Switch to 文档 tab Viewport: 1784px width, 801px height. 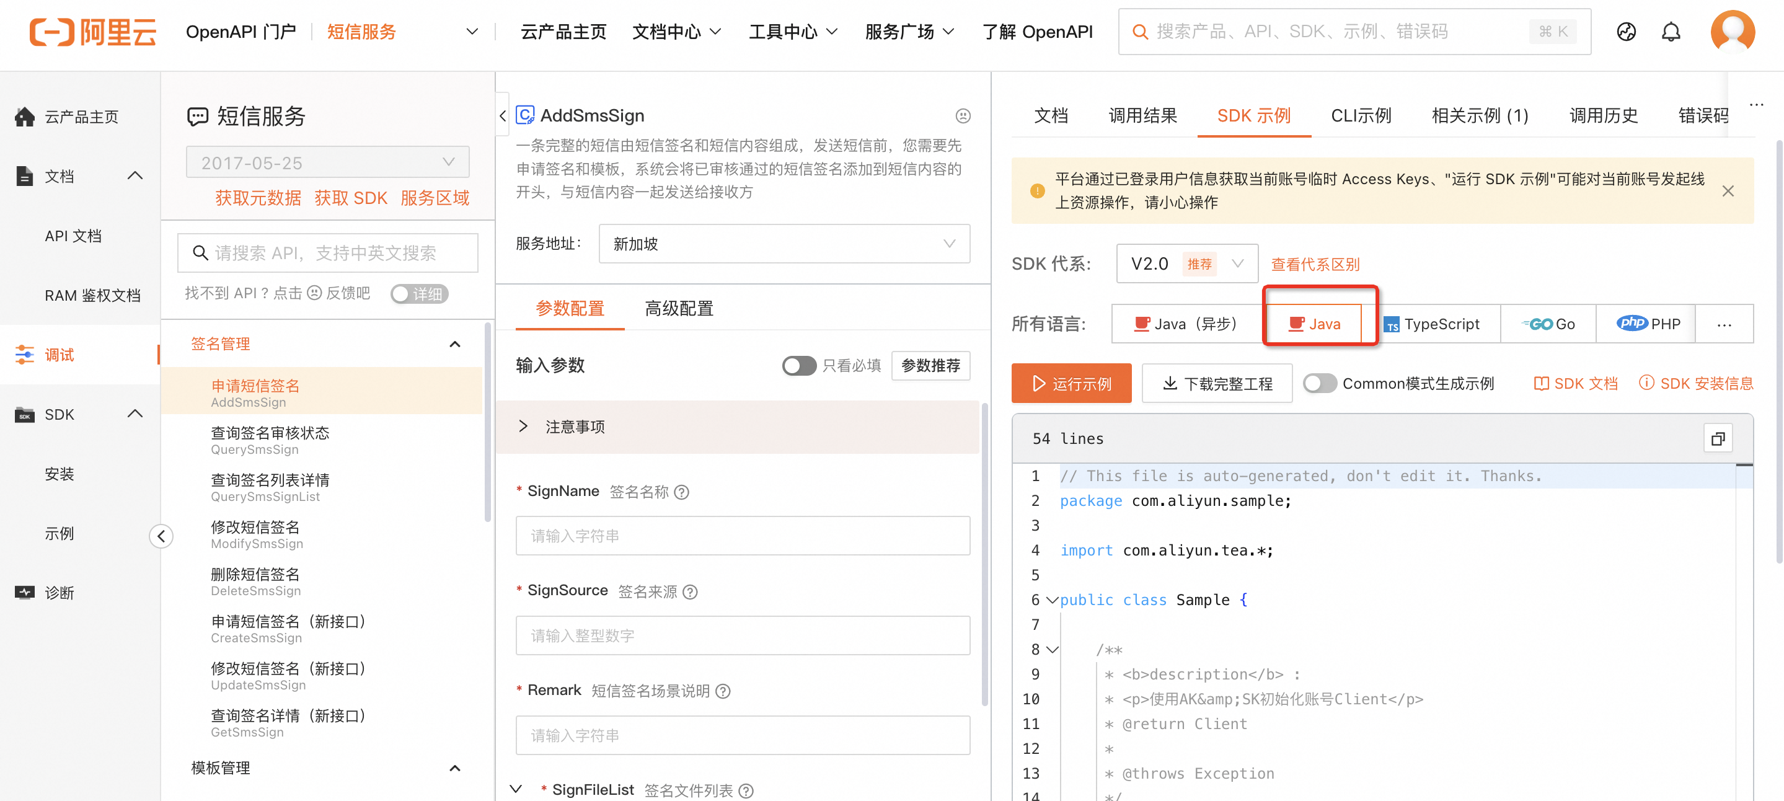pos(1051,116)
